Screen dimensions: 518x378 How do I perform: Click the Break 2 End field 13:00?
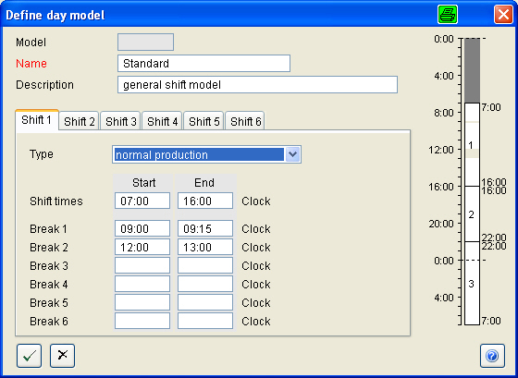coord(205,247)
